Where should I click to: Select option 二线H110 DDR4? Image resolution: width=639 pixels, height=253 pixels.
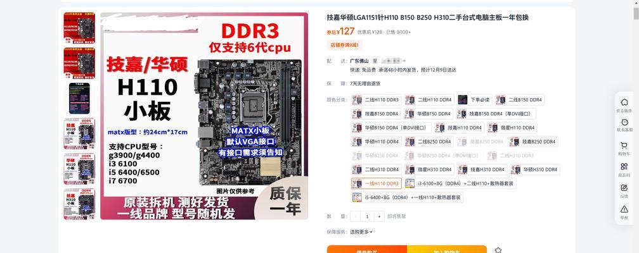click(430, 100)
